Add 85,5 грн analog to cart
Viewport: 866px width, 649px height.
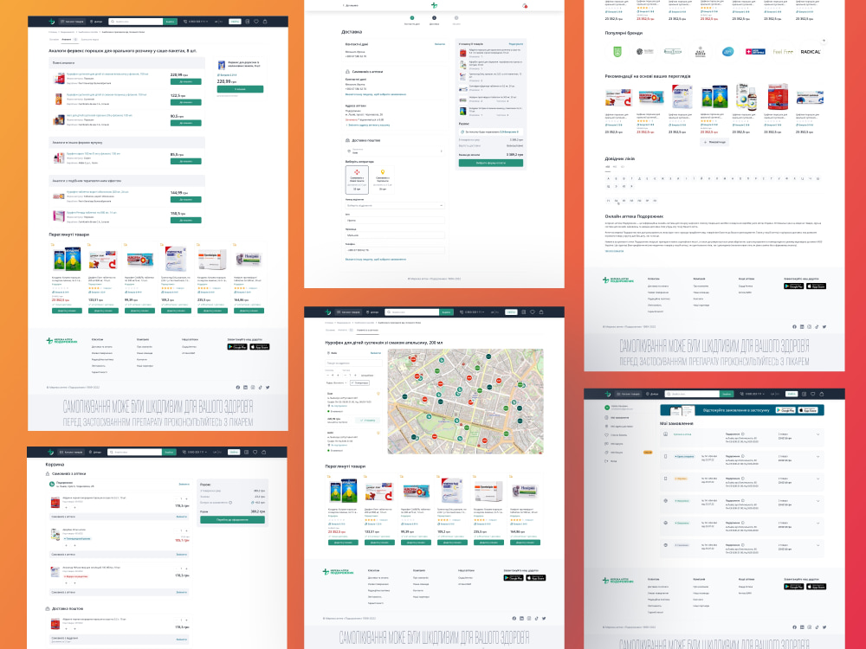point(186,161)
